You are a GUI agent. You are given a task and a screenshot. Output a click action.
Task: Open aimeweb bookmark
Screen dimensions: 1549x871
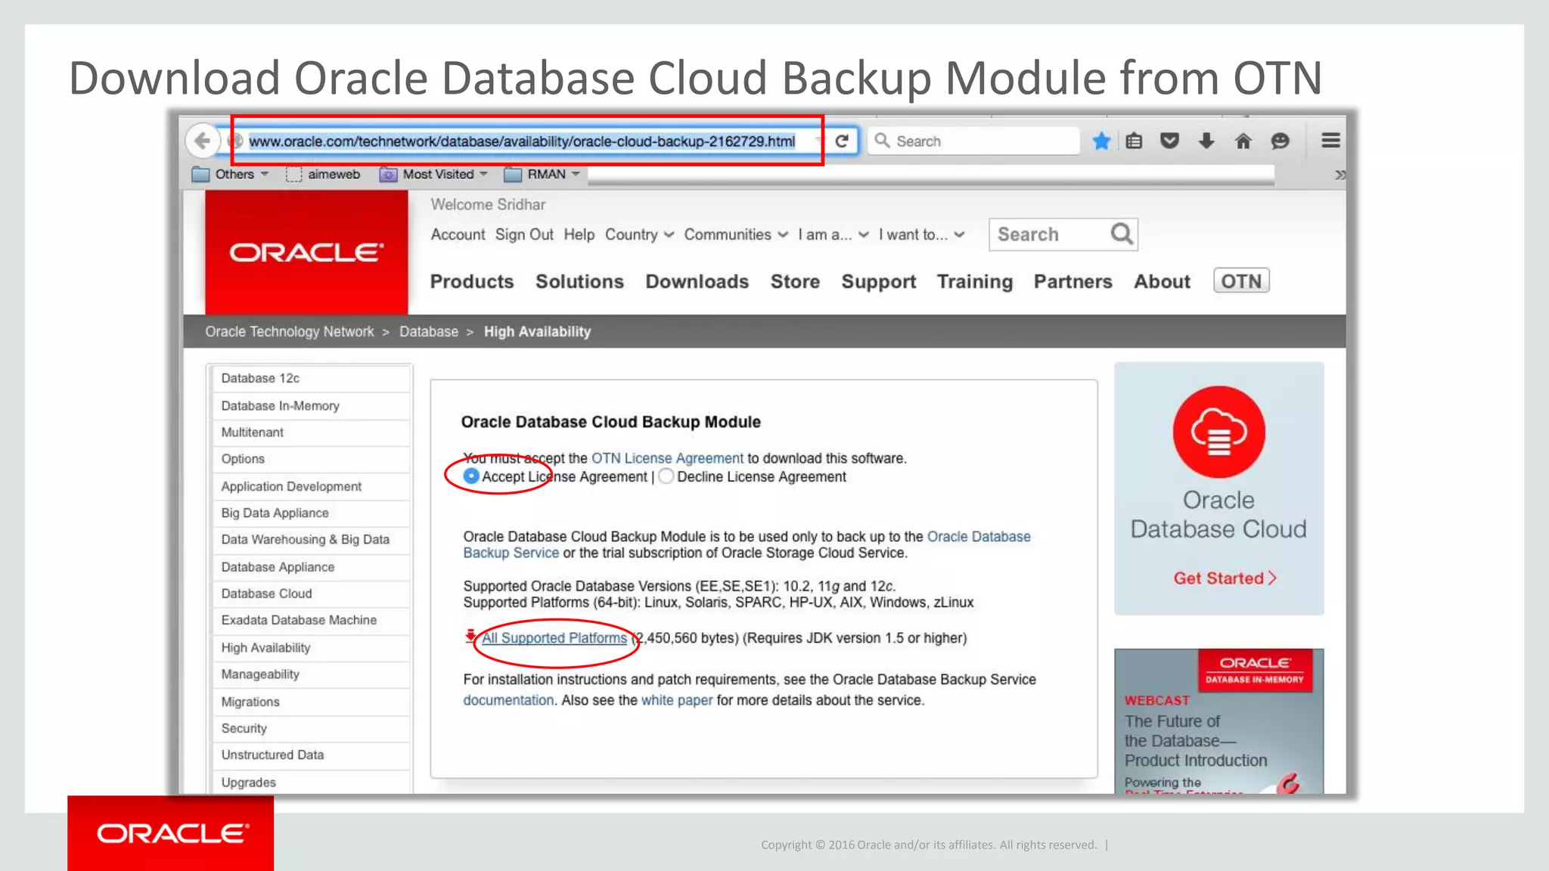pyautogui.click(x=323, y=175)
